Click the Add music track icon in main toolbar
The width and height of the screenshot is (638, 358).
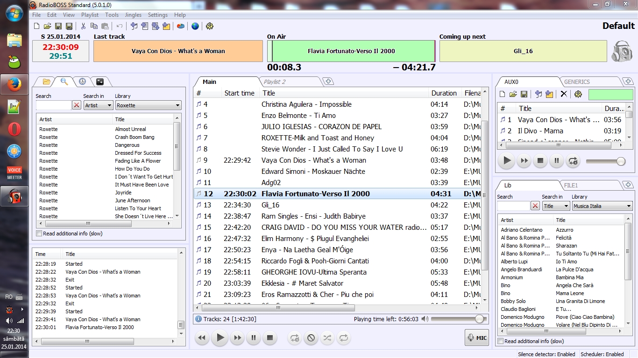134,26
